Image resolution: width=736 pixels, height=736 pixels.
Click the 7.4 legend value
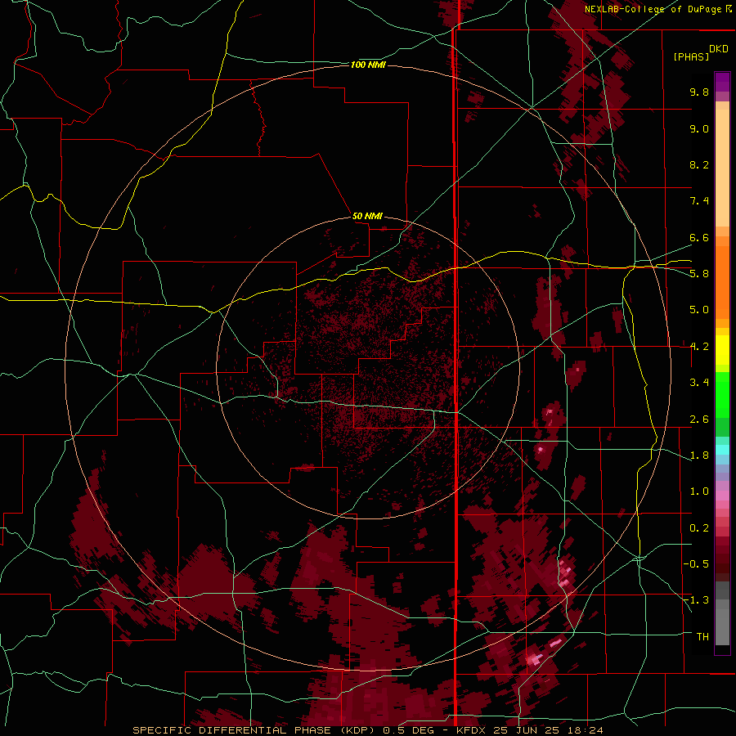699,201
